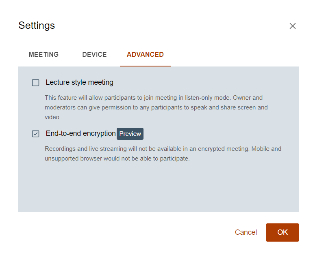Click the "Settings" dialog title

pyautogui.click(x=37, y=26)
